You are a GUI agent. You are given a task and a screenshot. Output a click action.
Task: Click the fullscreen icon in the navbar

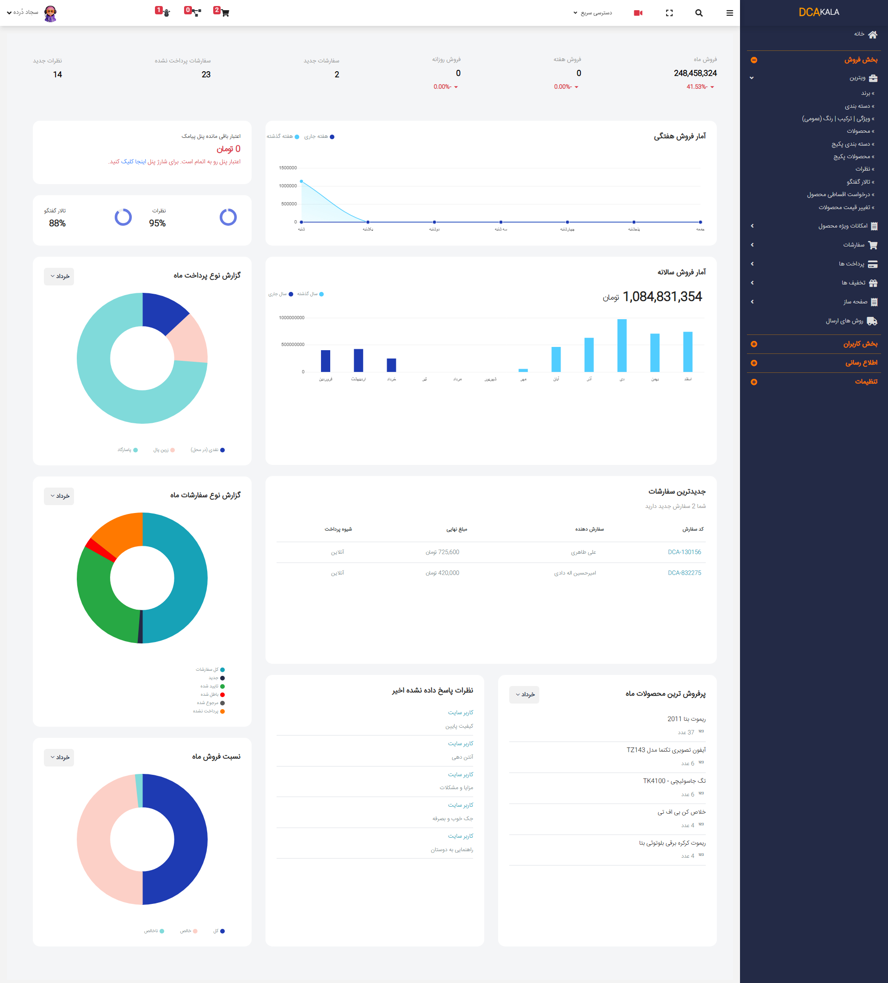tap(669, 13)
